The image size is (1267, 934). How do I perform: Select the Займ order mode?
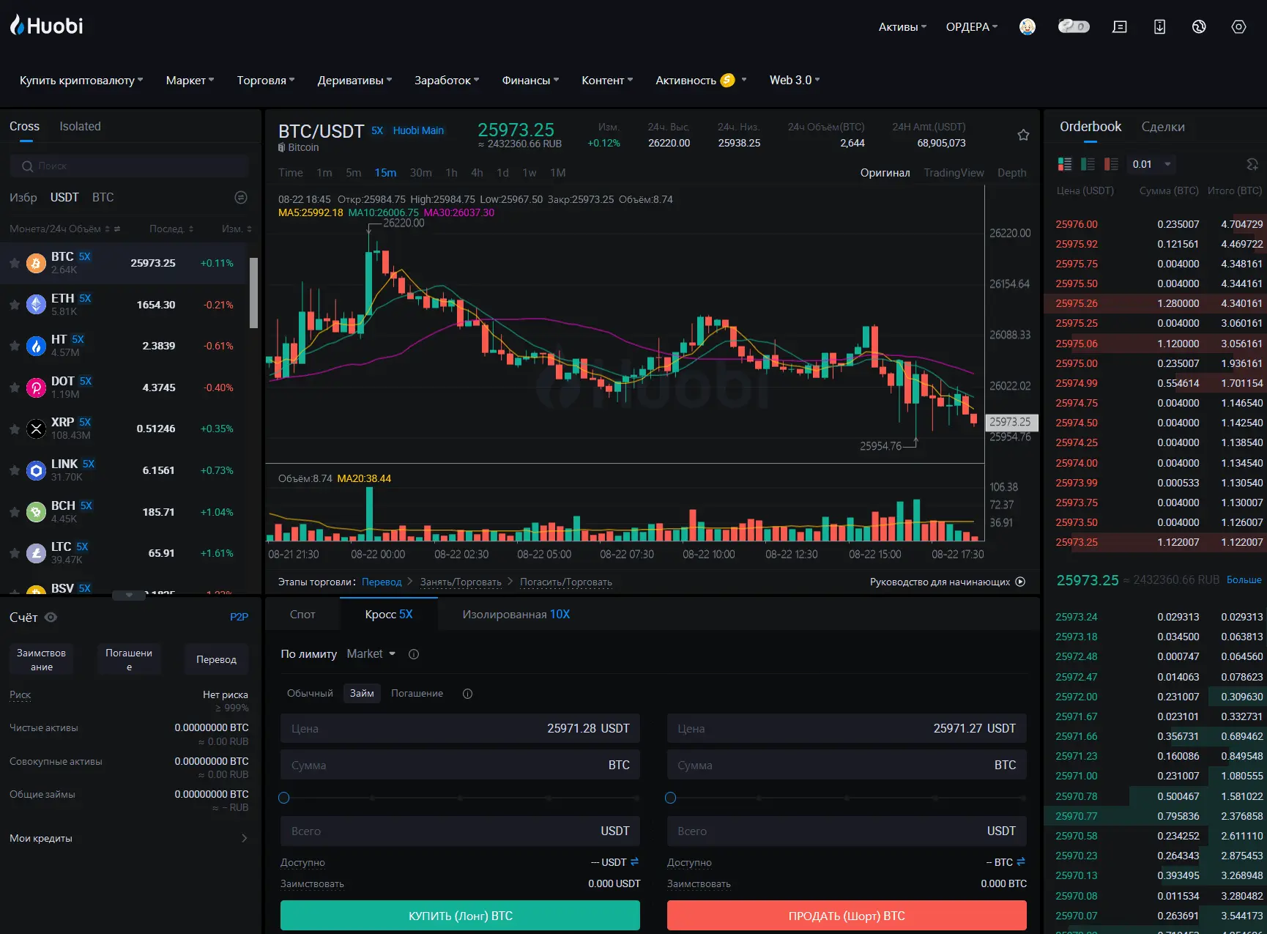pos(362,693)
